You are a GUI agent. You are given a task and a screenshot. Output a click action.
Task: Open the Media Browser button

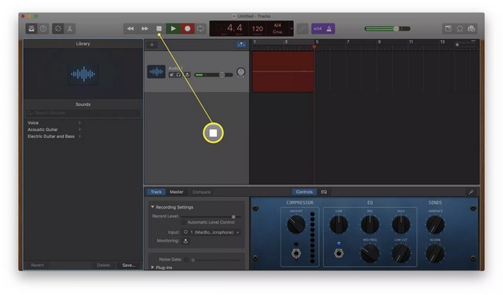[x=472, y=28]
